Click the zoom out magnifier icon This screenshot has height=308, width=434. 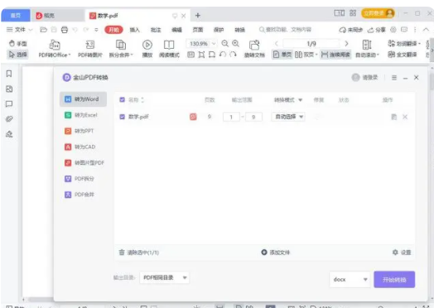(225, 43)
